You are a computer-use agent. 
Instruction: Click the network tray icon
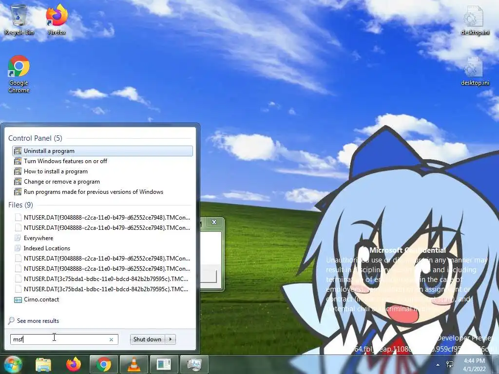point(450,364)
